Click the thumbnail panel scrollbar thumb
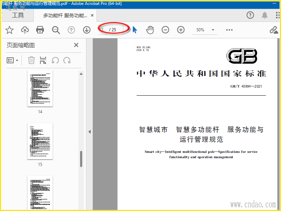 [81, 159]
